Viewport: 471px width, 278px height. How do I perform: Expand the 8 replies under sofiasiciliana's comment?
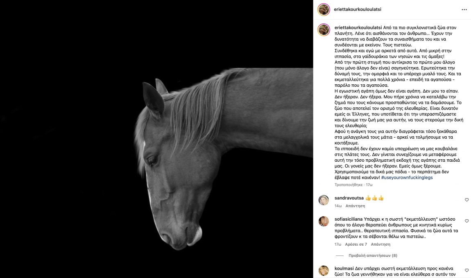372,255
